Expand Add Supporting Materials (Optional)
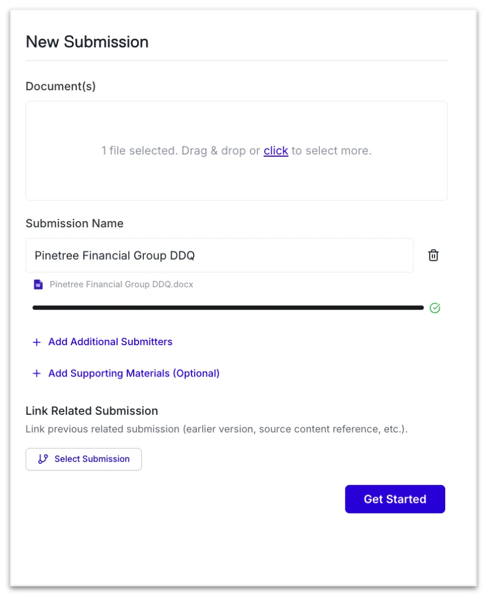This screenshot has height=599, width=484. 126,373
